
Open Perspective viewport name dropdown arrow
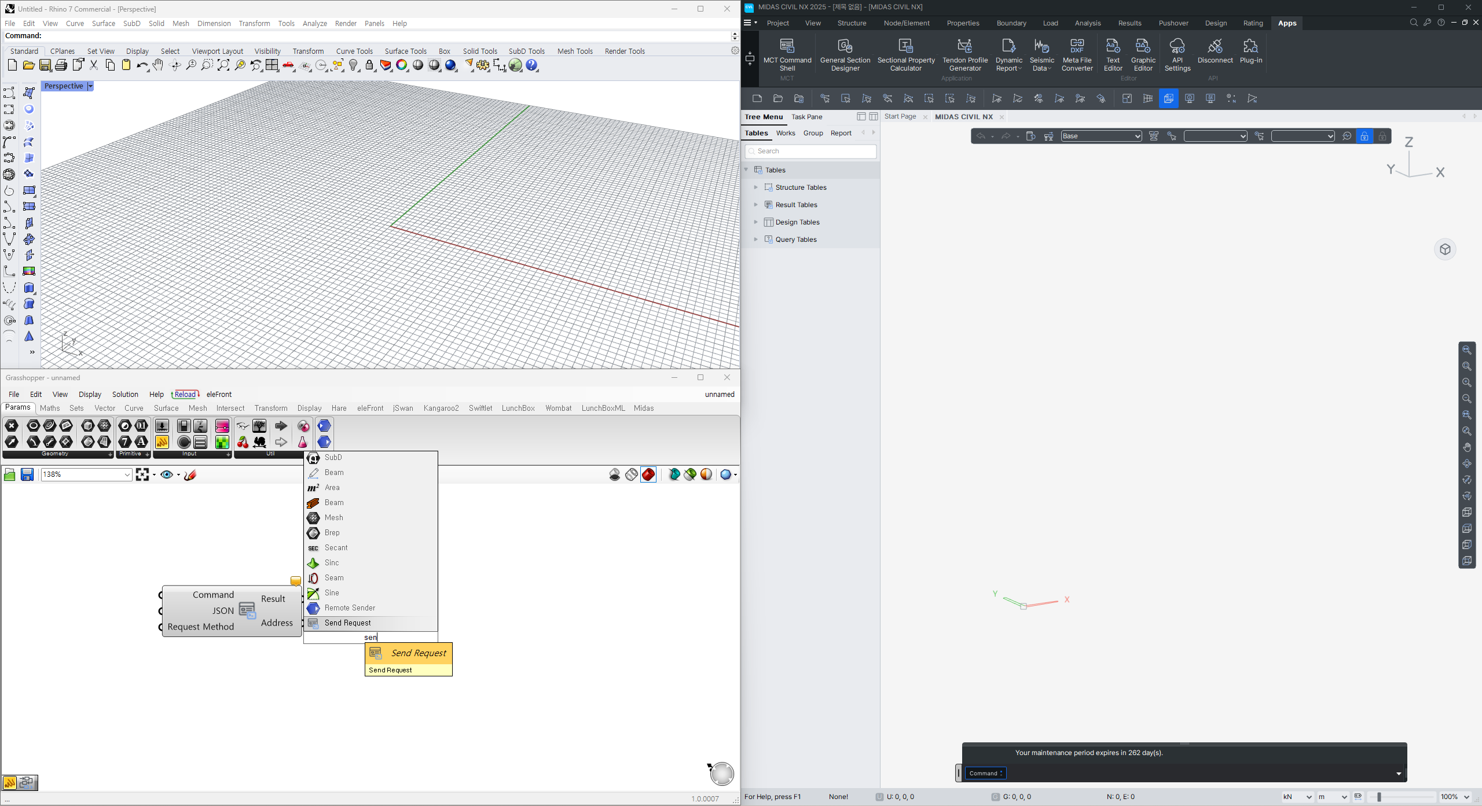pos(90,86)
